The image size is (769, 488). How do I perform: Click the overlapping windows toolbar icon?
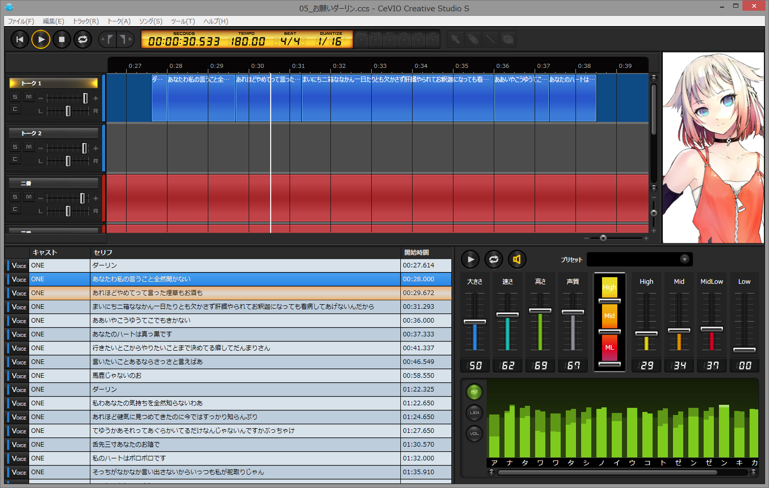coord(508,39)
